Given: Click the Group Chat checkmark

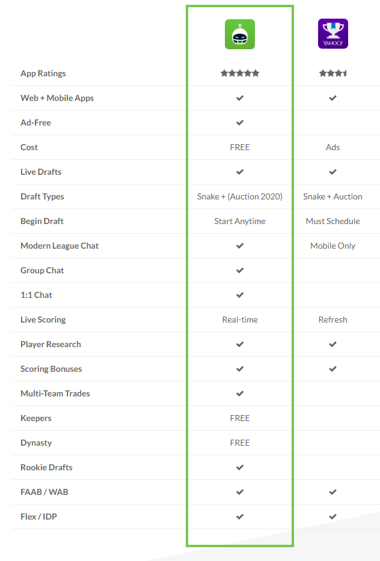Looking at the screenshot, I should click(240, 270).
